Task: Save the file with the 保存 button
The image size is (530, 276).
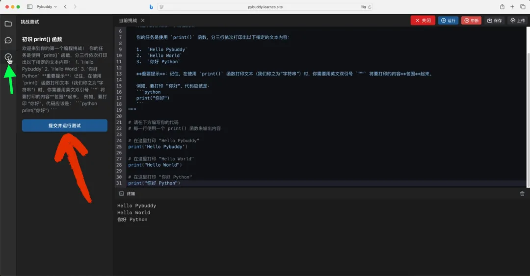Action: pyautogui.click(x=494, y=21)
